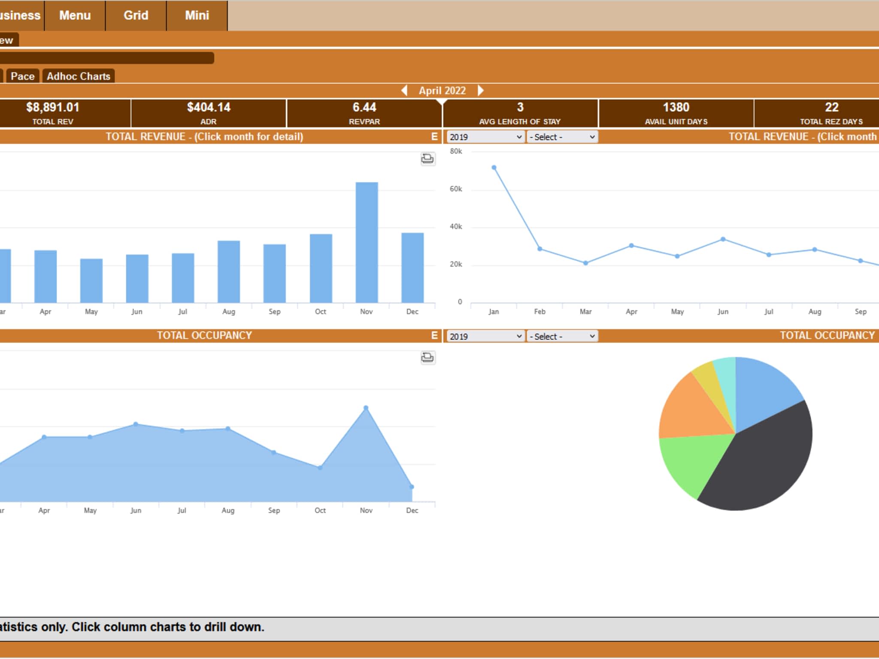Open the 2019 year dropdown for Total Revenue
This screenshot has height=659, width=879.
click(x=485, y=137)
